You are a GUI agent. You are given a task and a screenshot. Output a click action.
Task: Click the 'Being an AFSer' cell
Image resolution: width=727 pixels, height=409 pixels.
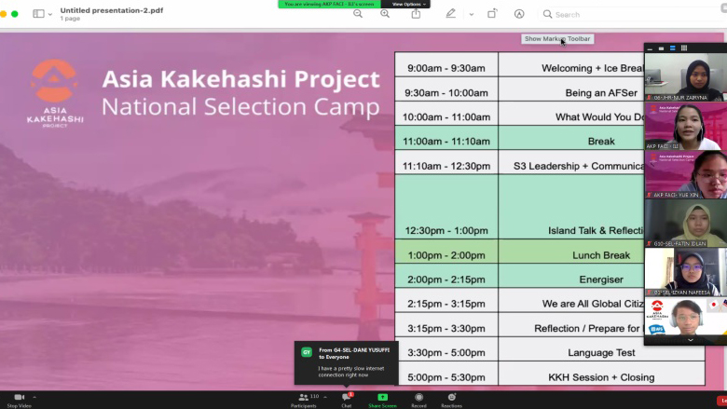pyautogui.click(x=571, y=89)
